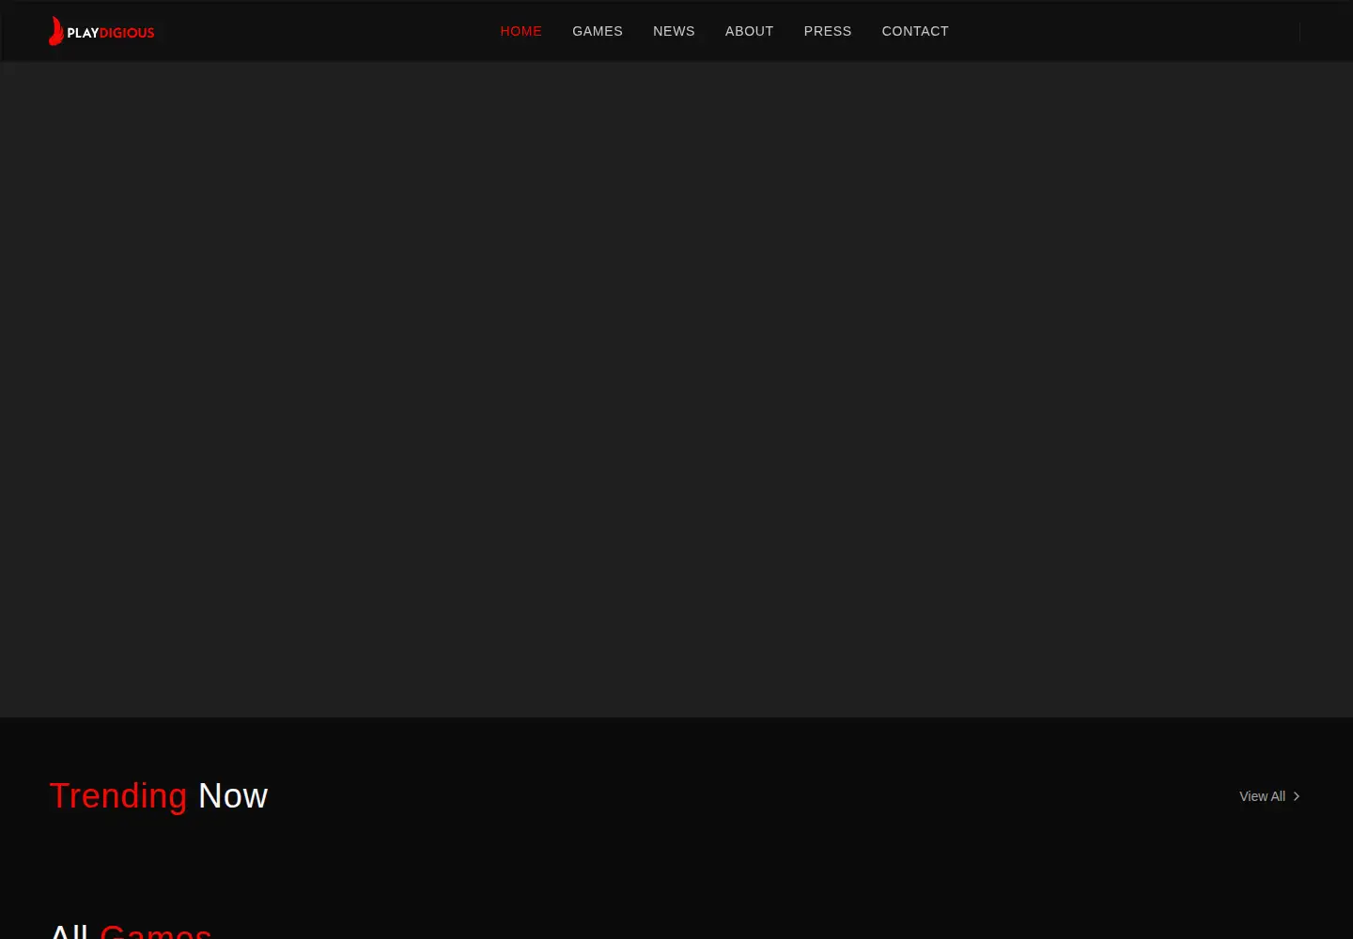Select NEWS in the navigation bar

click(674, 31)
